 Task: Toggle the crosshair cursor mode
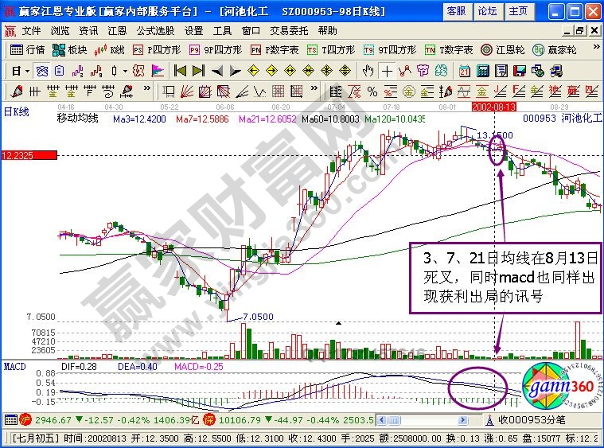coord(387,70)
